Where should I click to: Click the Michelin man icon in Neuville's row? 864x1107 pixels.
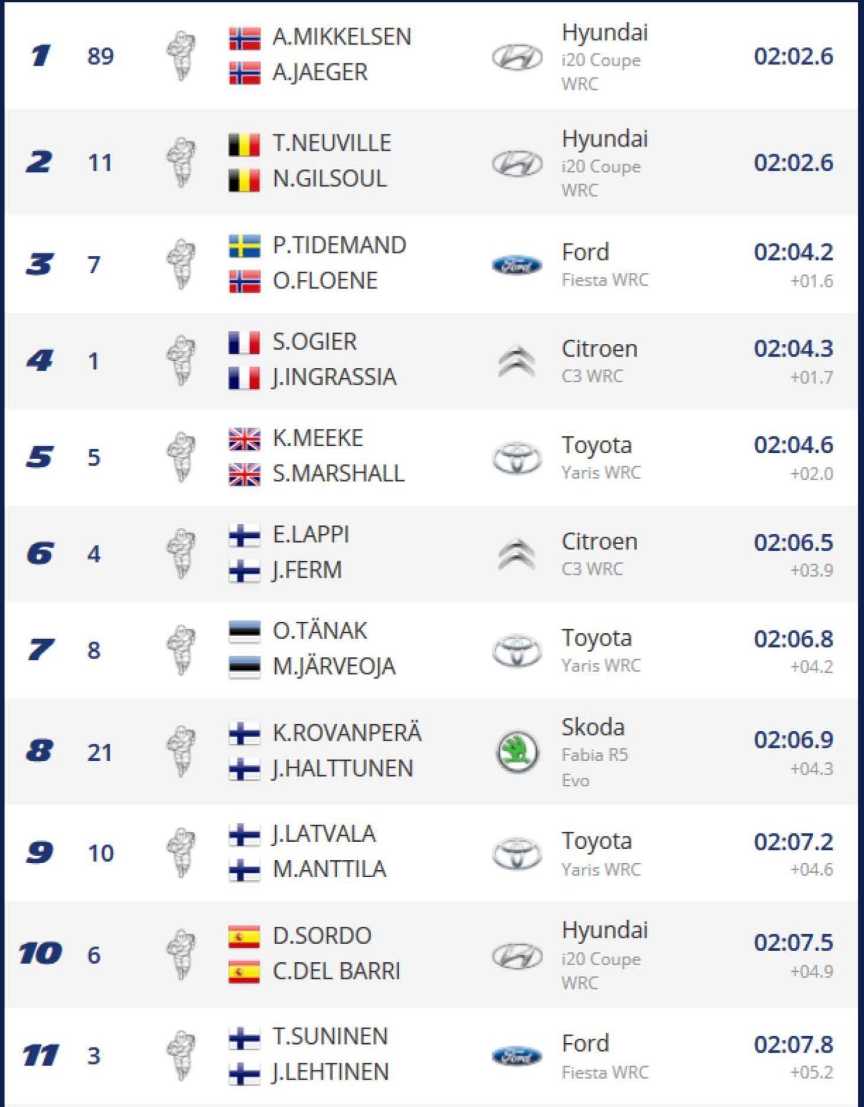click(x=181, y=162)
